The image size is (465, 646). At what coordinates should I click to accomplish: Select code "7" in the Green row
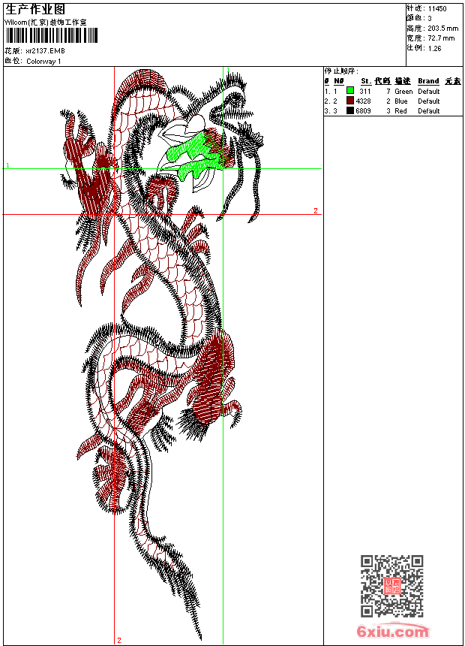pyautogui.click(x=388, y=92)
